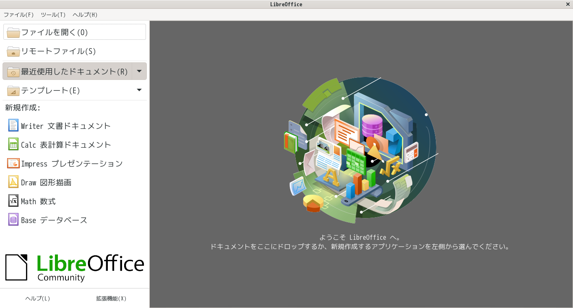Create a new Math 数式
This screenshot has height=308, width=573.
75,201
